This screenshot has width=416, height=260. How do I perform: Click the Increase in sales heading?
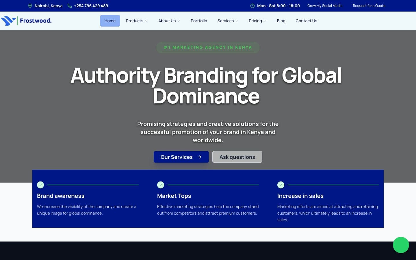tap(300, 196)
